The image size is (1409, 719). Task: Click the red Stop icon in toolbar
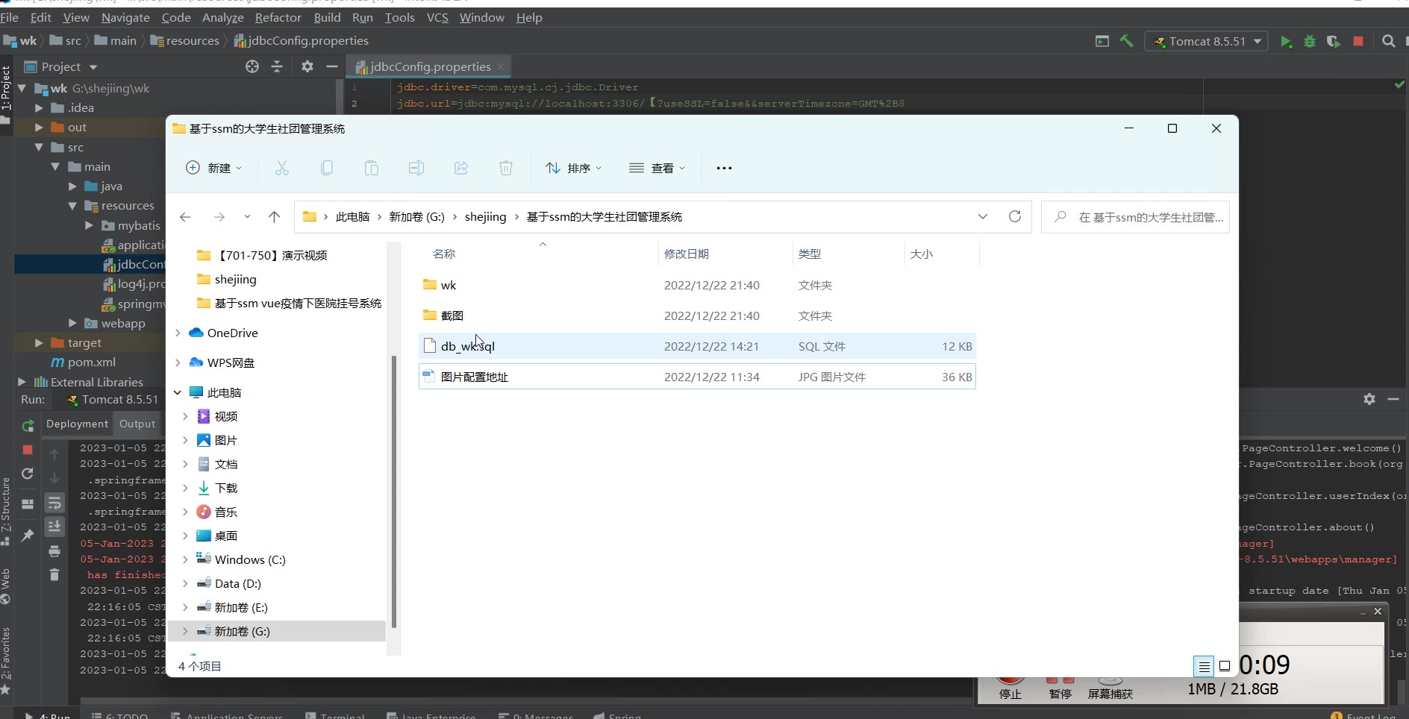click(1358, 42)
